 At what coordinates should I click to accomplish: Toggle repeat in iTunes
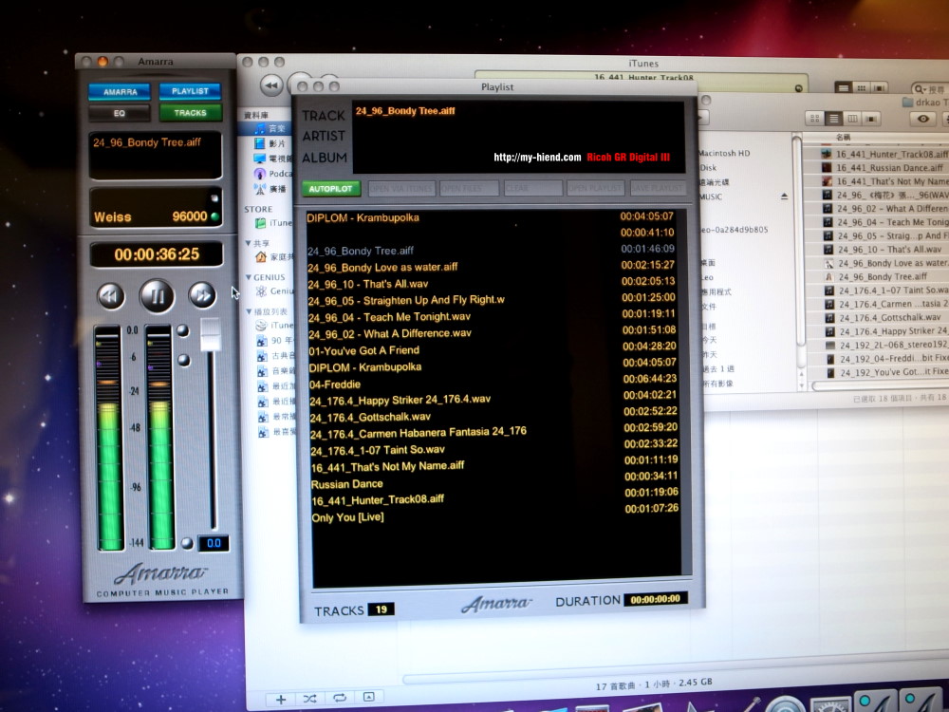[x=340, y=698]
